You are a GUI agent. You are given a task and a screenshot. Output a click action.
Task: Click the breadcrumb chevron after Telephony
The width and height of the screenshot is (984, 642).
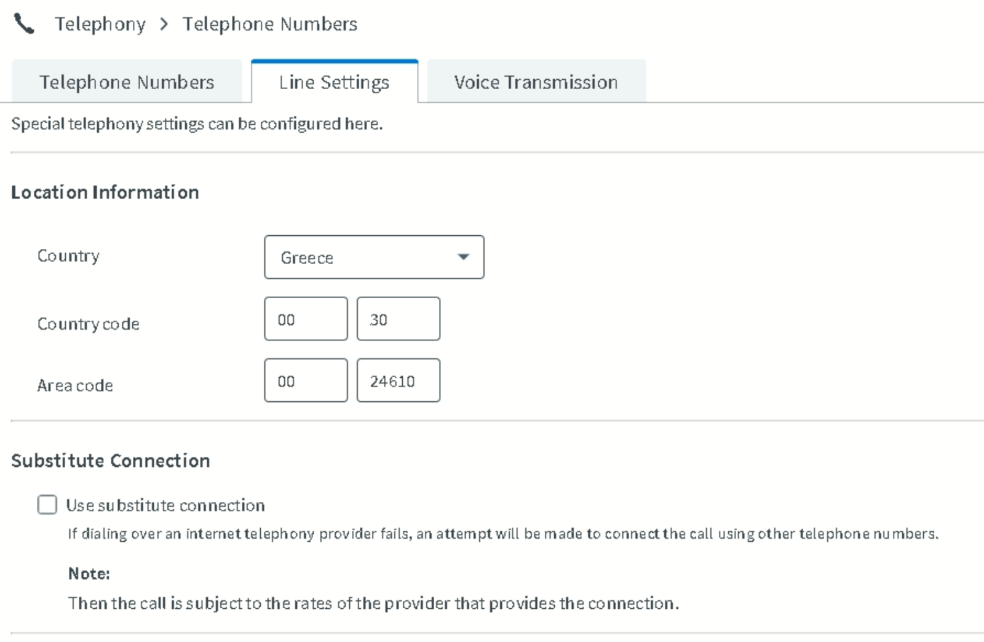click(x=164, y=24)
